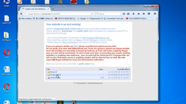Open the downloads arrow icon

pyautogui.click(x=133, y=14)
